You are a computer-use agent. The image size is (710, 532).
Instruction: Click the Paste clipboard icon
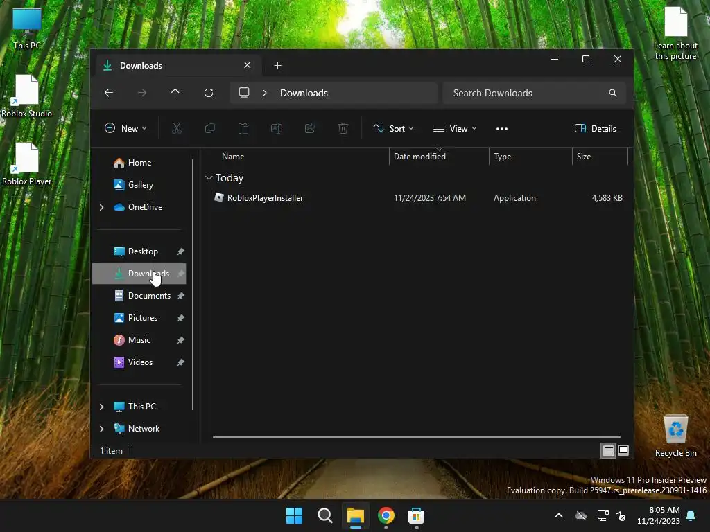(x=243, y=128)
